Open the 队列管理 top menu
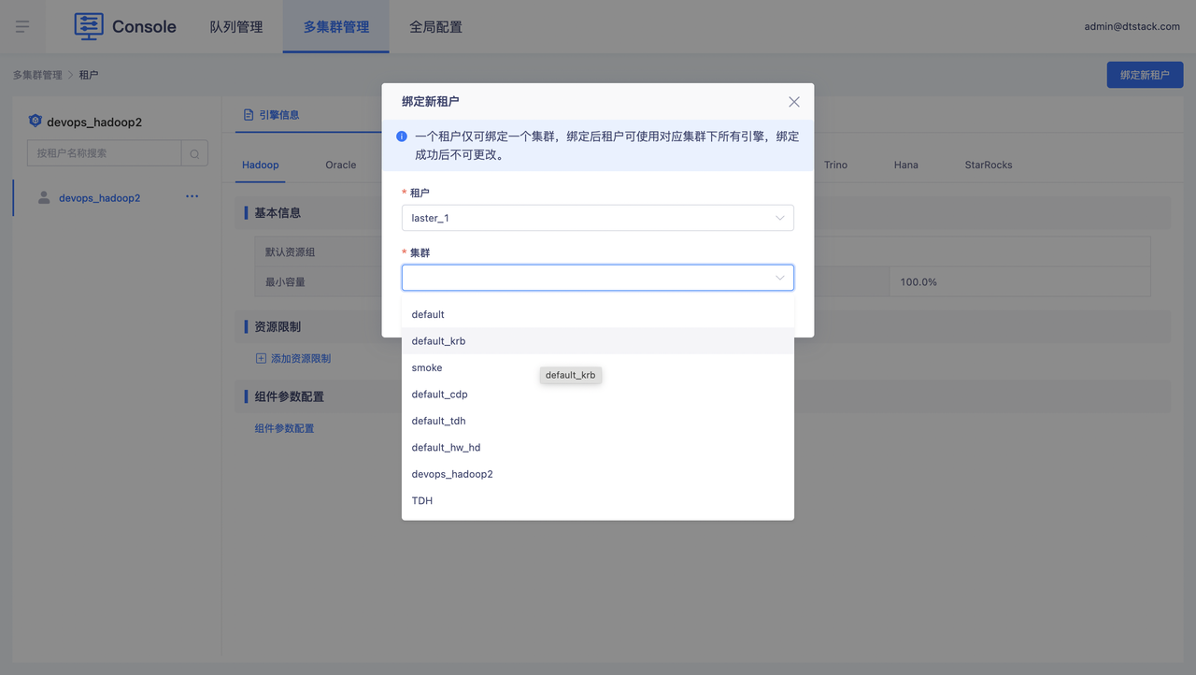1196x675 pixels. [236, 27]
